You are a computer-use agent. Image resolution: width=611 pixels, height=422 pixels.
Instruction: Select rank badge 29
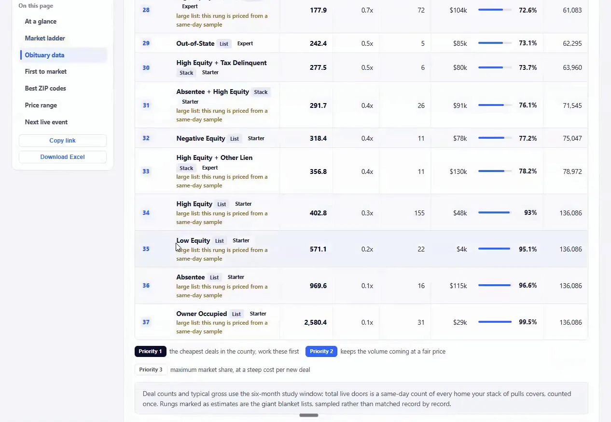pyautogui.click(x=146, y=43)
